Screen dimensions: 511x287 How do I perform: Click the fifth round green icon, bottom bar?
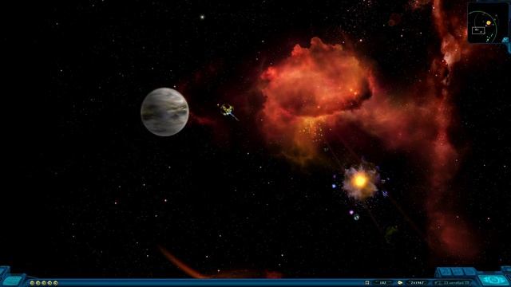tap(55, 283)
